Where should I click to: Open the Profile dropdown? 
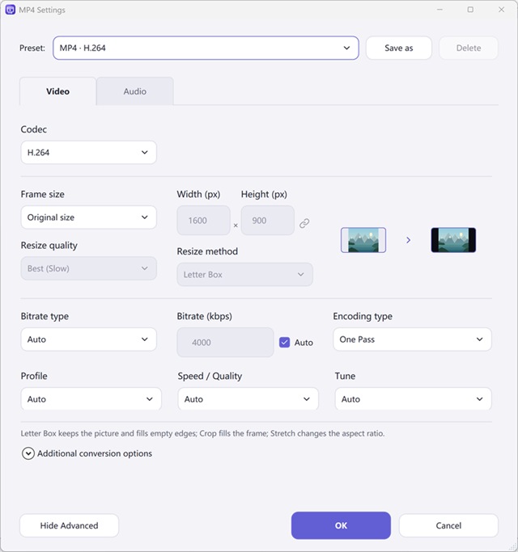pyautogui.click(x=91, y=399)
